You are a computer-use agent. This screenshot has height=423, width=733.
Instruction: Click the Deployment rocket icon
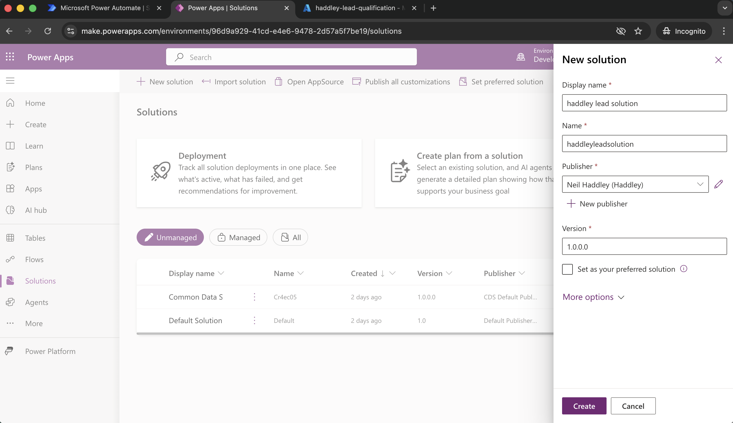click(161, 171)
